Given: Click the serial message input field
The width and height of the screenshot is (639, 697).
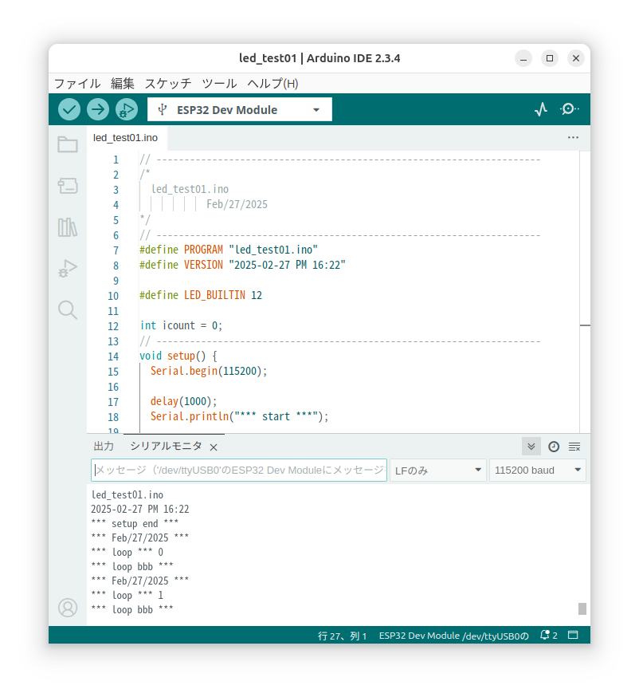Looking at the screenshot, I should 239,471.
